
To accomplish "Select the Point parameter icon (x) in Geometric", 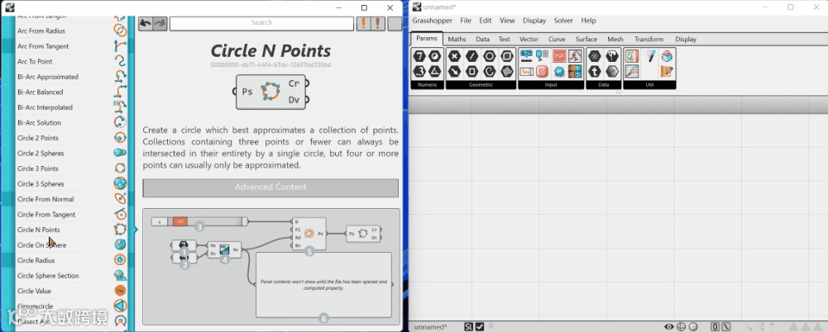I will click(454, 56).
